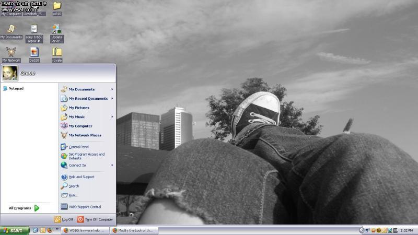The width and height of the screenshot is (418, 235).
Task: Click the Log Off button
Action: pyautogui.click(x=64, y=219)
